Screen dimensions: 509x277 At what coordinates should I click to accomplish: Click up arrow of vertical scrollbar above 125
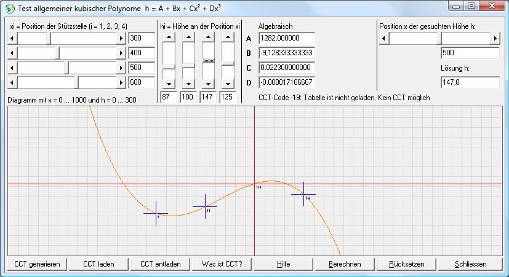coord(228,37)
